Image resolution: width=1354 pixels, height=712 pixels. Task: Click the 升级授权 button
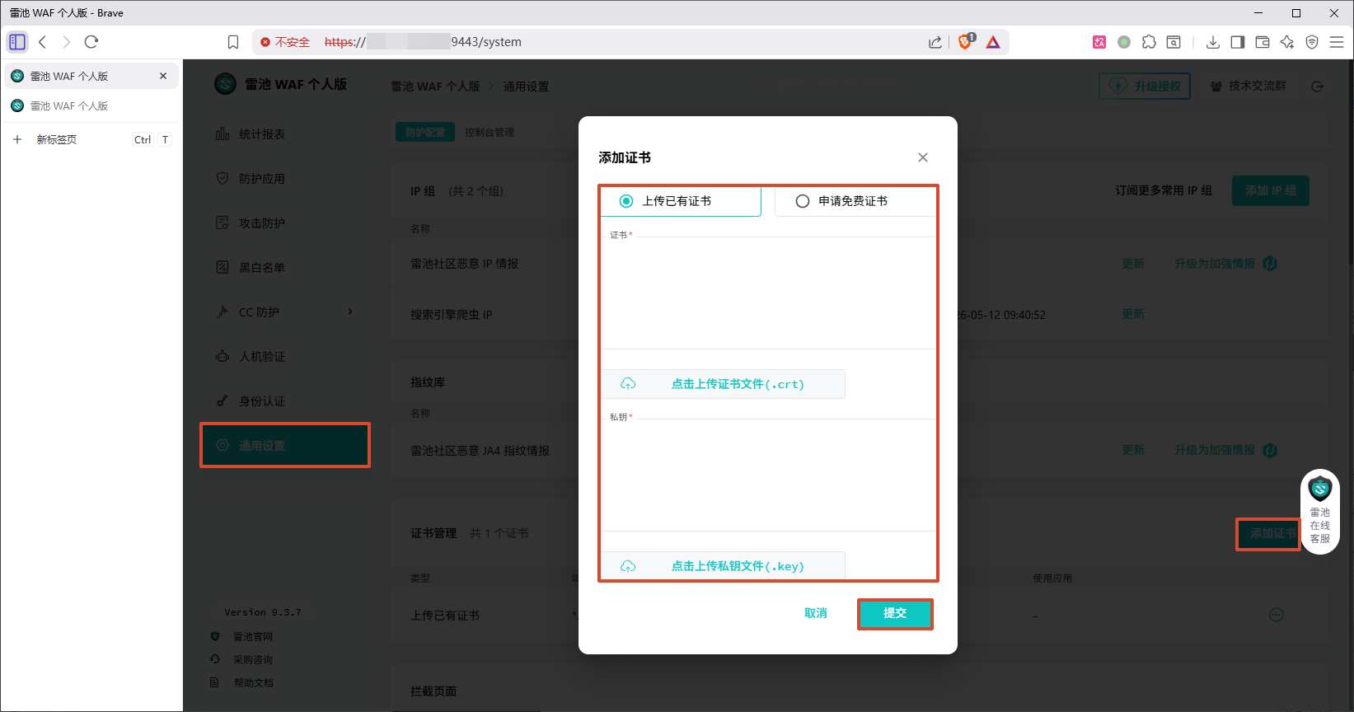pyautogui.click(x=1145, y=86)
